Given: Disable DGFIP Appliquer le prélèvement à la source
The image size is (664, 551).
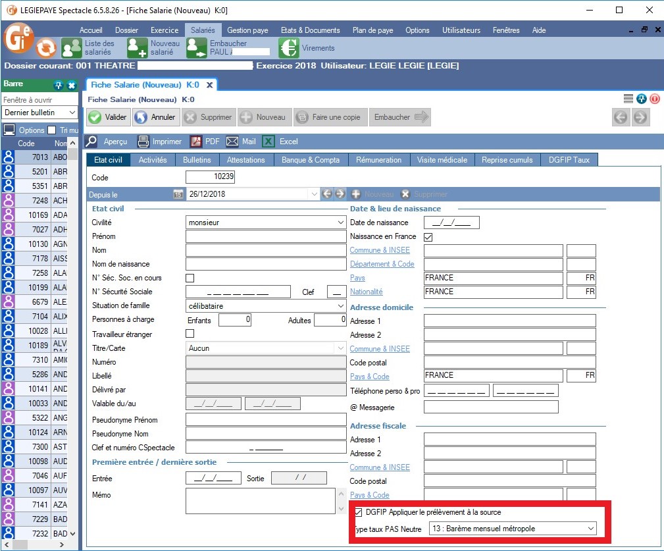Looking at the screenshot, I should click(359, 512).
